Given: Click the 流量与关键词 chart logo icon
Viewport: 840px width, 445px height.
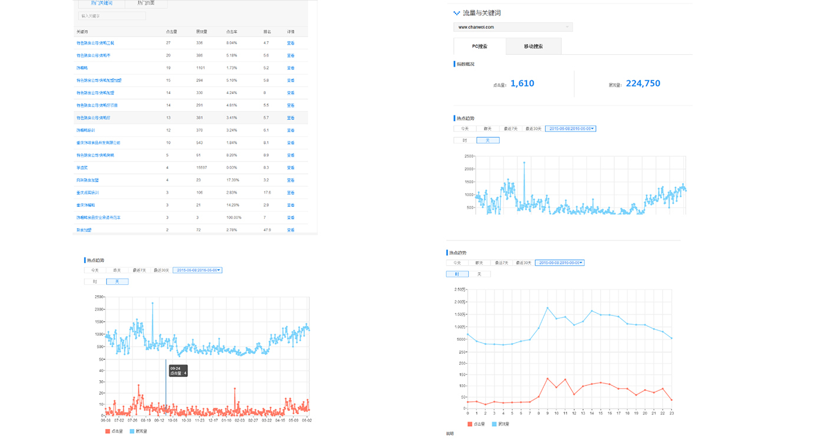Looking at the screenshot, I should point(456,13).
